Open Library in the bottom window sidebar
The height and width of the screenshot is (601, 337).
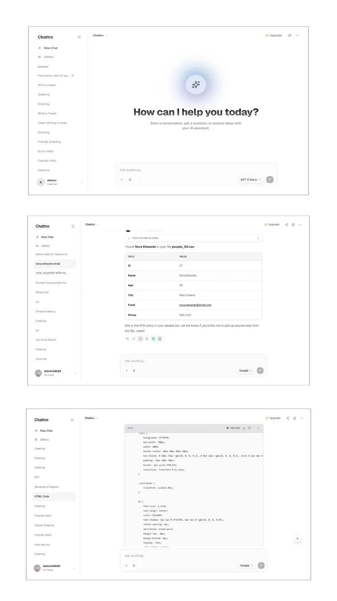click(x=42, y=439)
